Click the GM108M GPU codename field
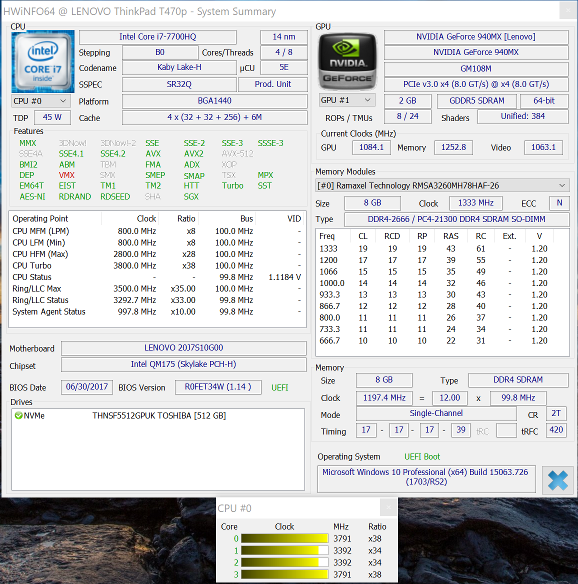 coord(476,69)
